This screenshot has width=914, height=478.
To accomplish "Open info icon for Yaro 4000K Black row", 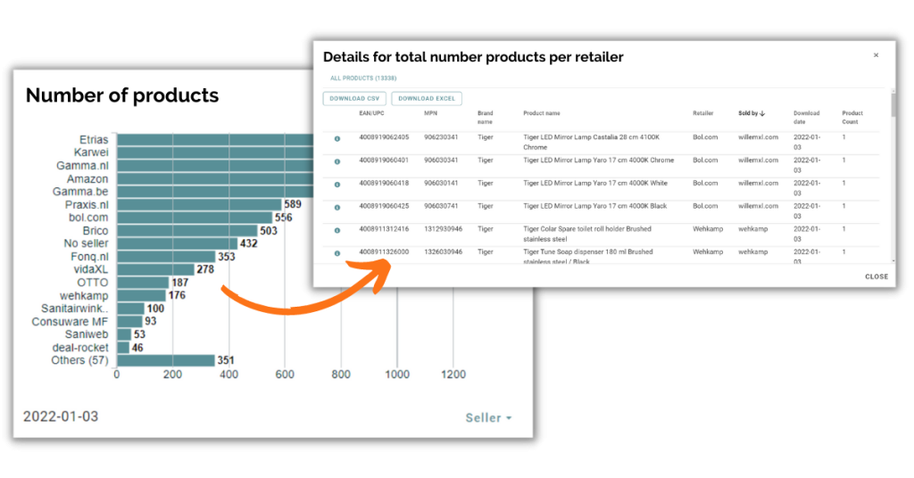I will pos(337,207).
